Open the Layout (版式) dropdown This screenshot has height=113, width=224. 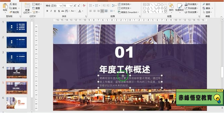[x=37, y=4]
